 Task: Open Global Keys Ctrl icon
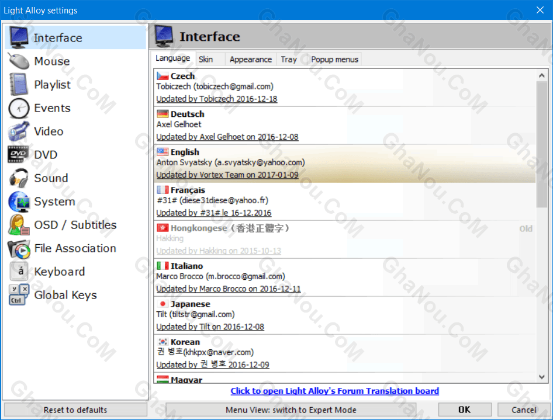click(x=19, y=294)
